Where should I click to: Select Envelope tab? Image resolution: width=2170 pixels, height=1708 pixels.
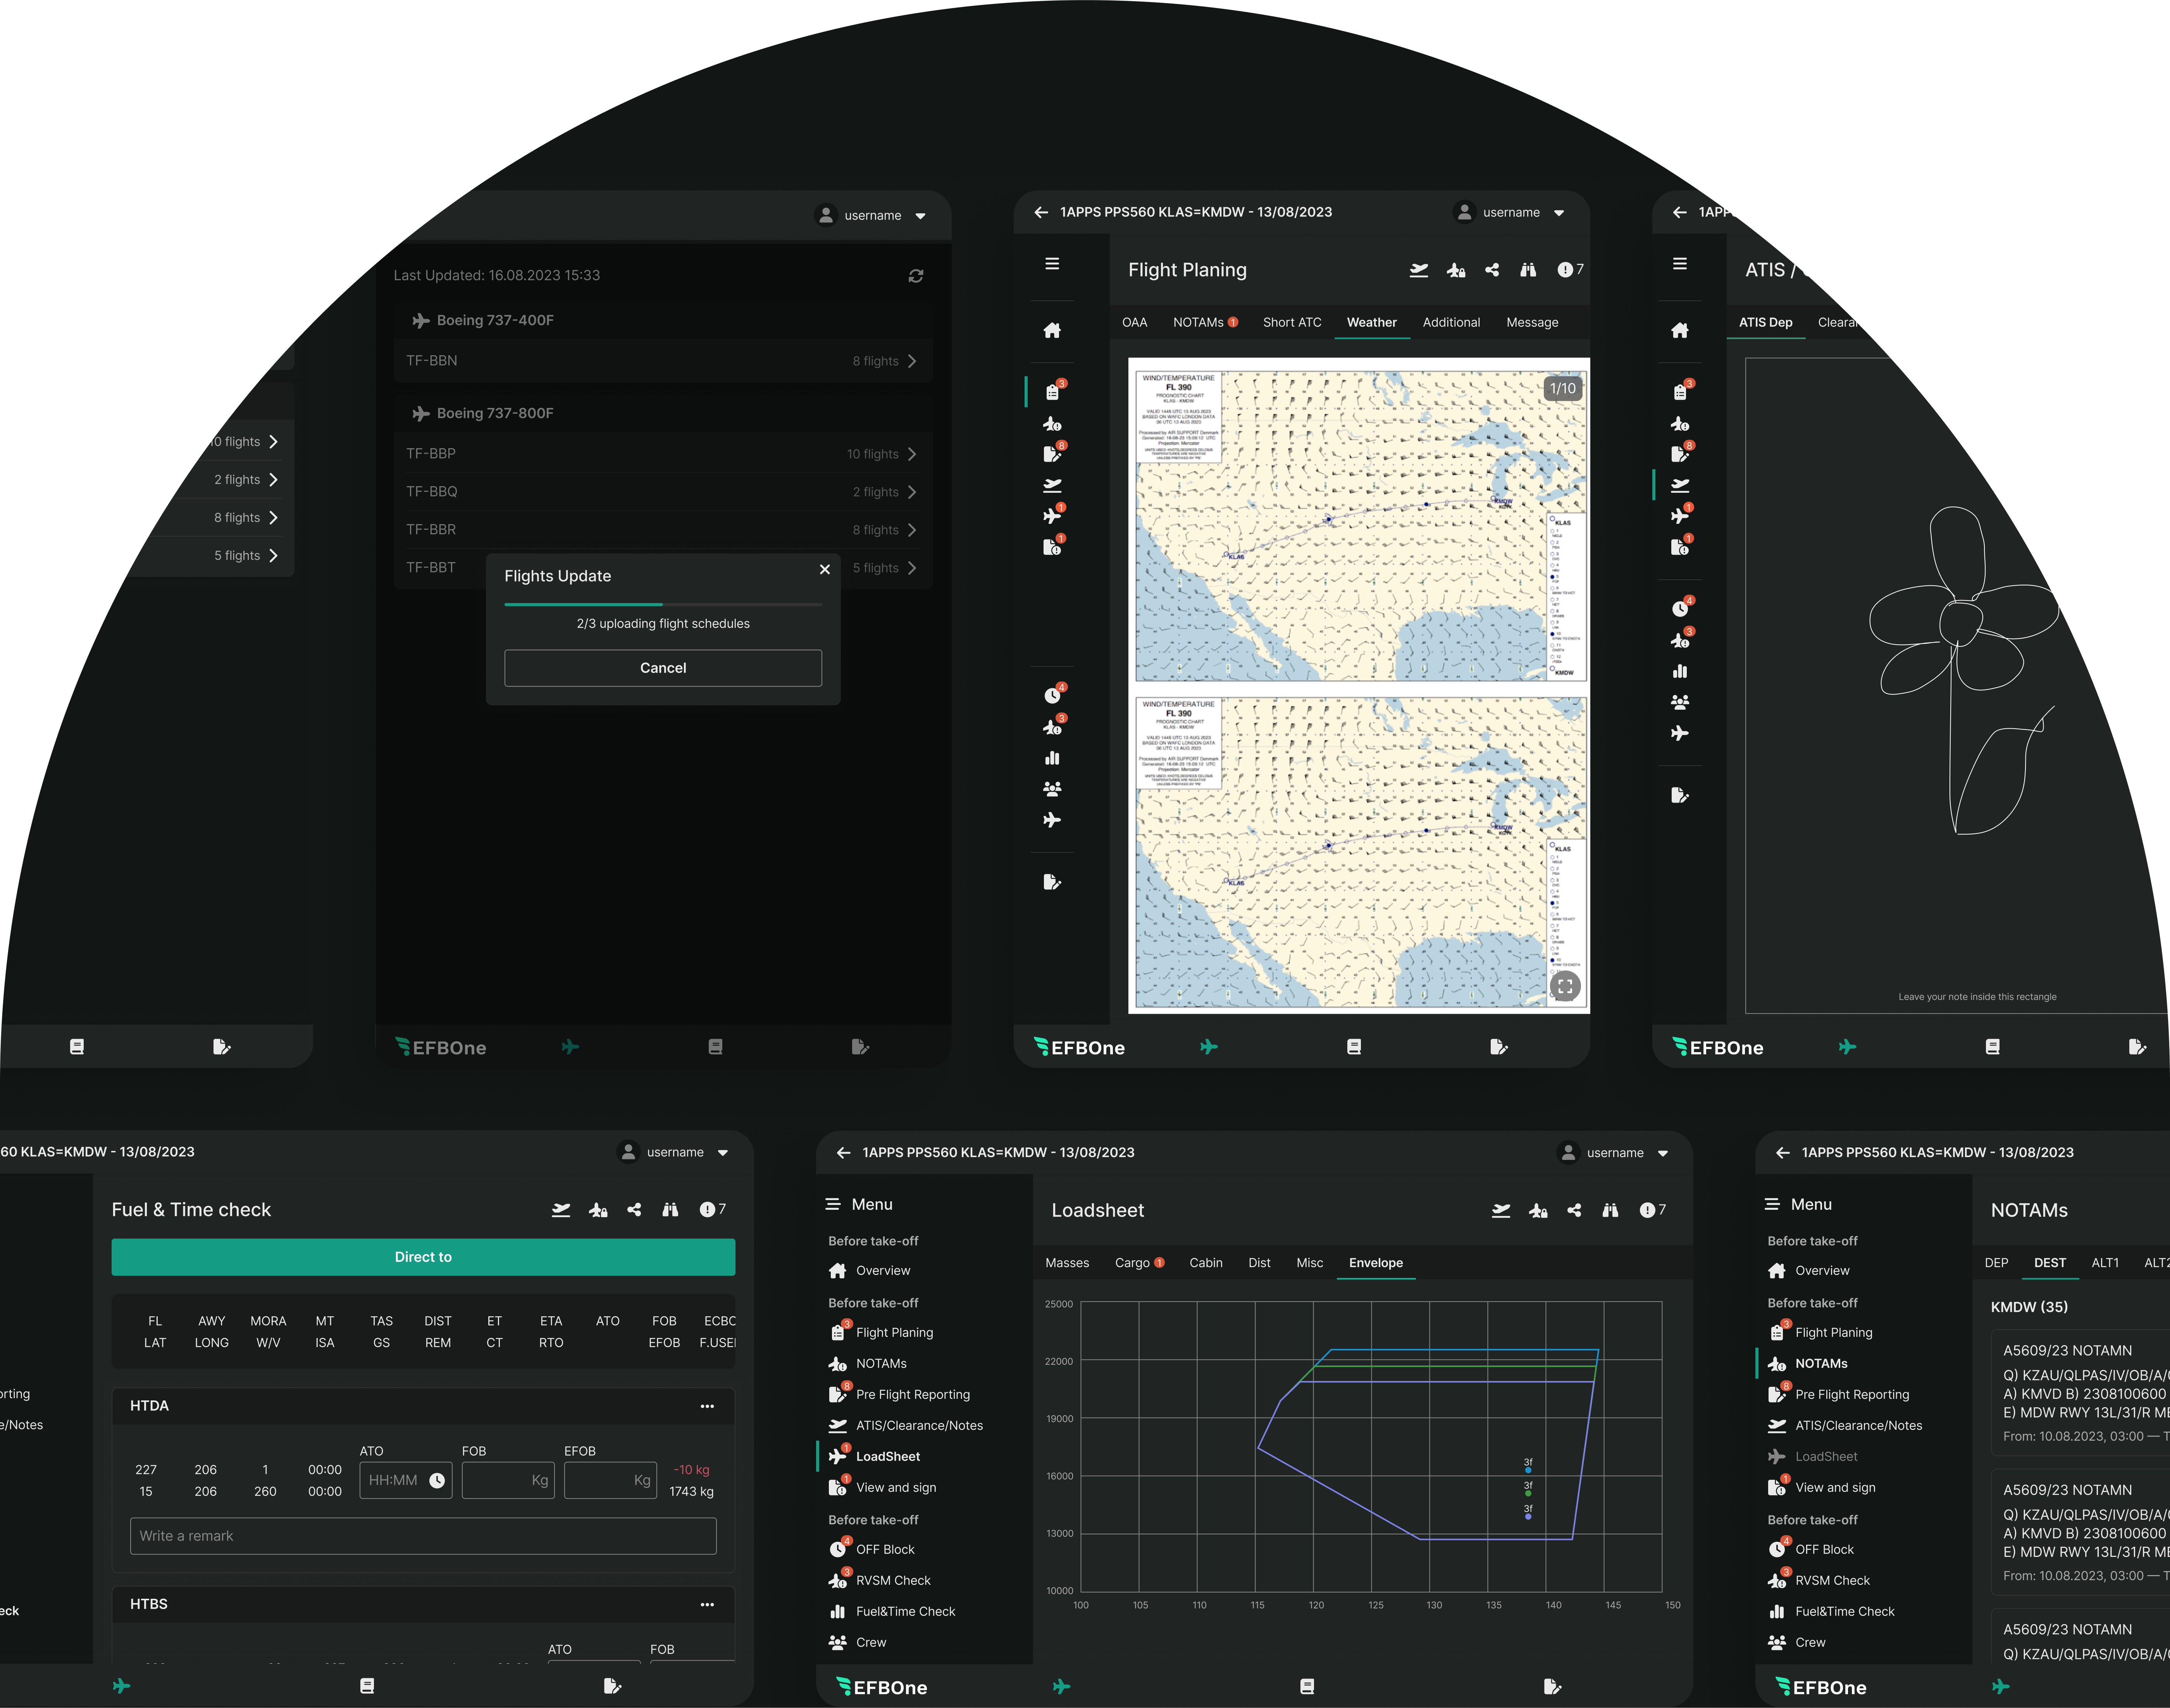(x=1376, y=1263)
